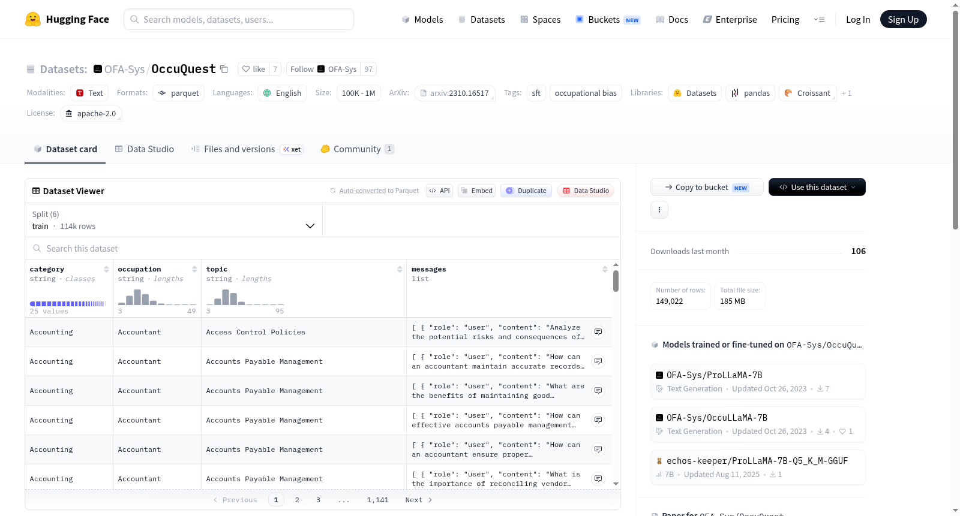Show the additional libraries with +1
This screenshot has width=960, height=516.
click(847, 93)
